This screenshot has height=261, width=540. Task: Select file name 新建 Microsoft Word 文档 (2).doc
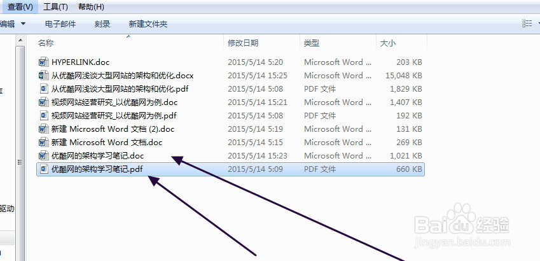tap(113, 129)
